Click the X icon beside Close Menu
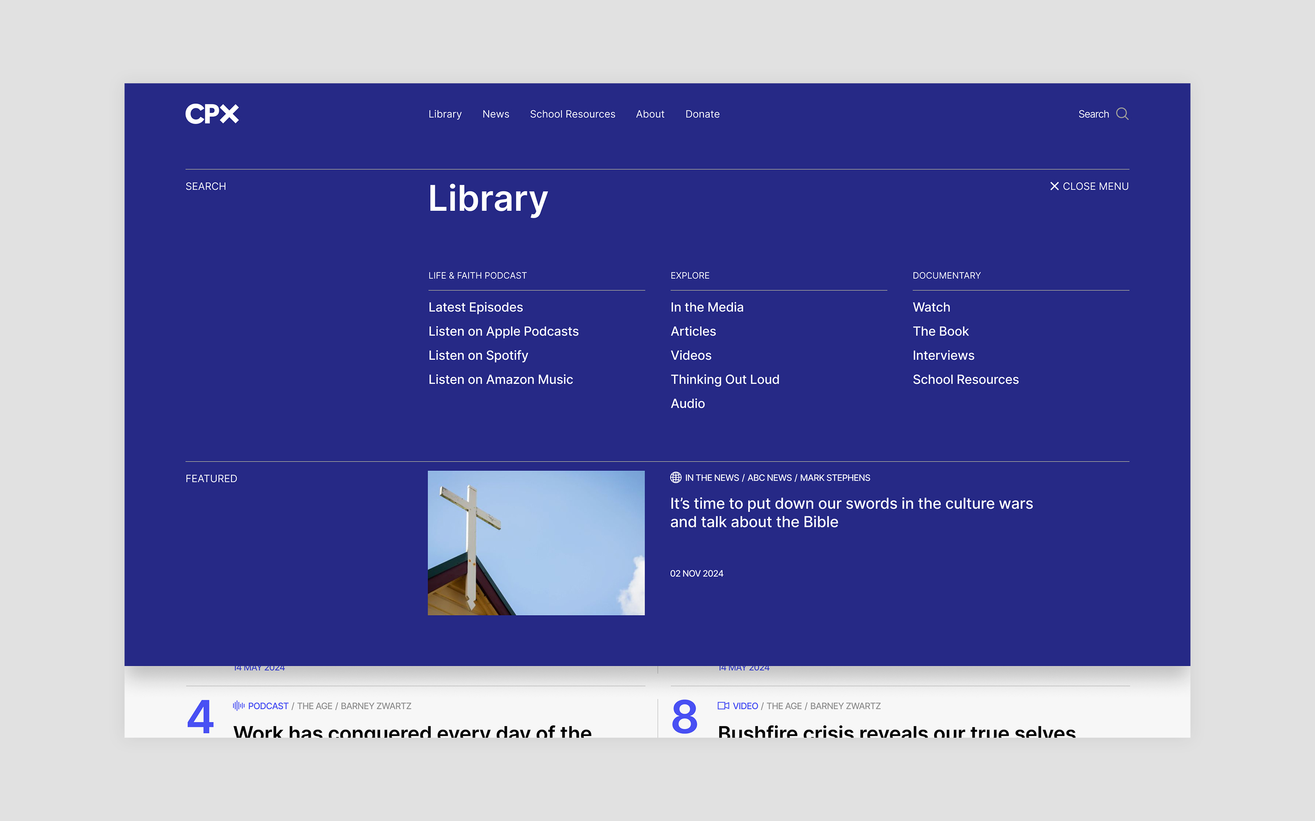 coord(1054,186)
